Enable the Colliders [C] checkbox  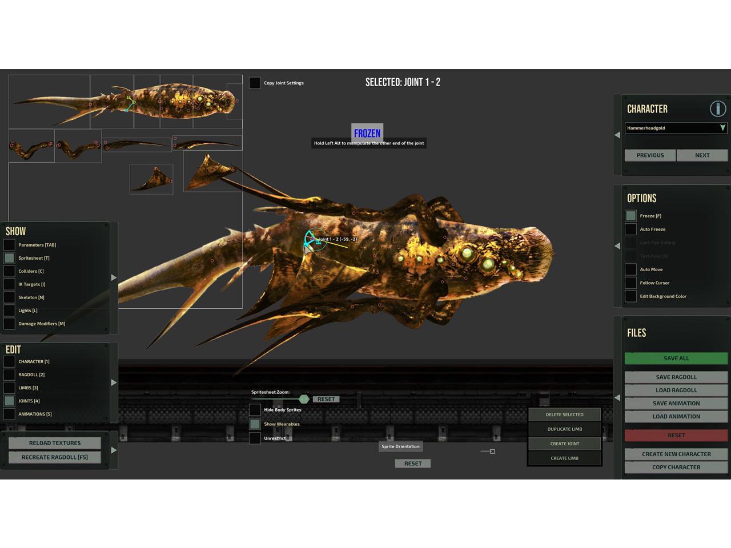9,271
